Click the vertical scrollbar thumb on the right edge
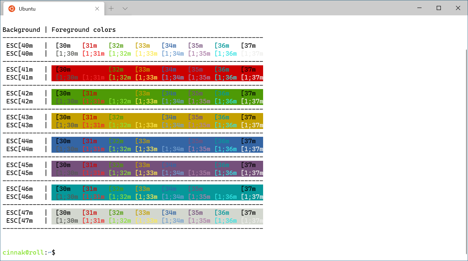 point(466,151)
